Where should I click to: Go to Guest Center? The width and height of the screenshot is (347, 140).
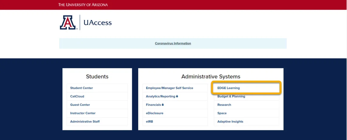point(80,105)
